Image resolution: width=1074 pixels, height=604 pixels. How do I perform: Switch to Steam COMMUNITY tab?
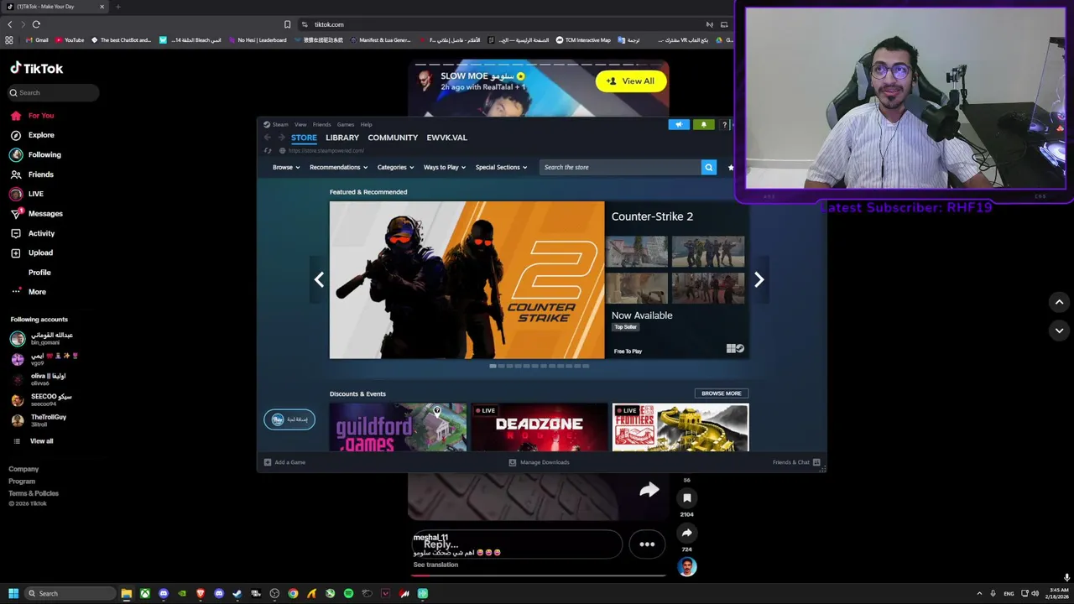point(393,138)
